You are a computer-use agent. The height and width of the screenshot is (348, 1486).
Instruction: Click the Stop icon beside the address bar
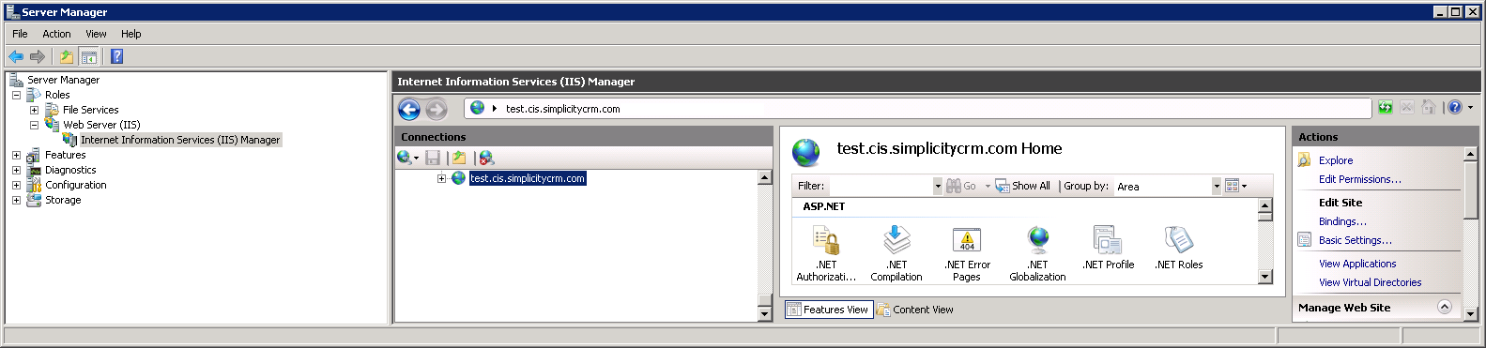pos(1407,108)
